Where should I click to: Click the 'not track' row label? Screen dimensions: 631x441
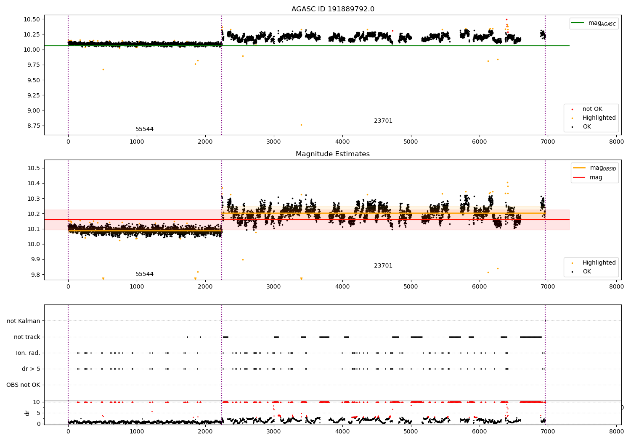coord(27,337)
